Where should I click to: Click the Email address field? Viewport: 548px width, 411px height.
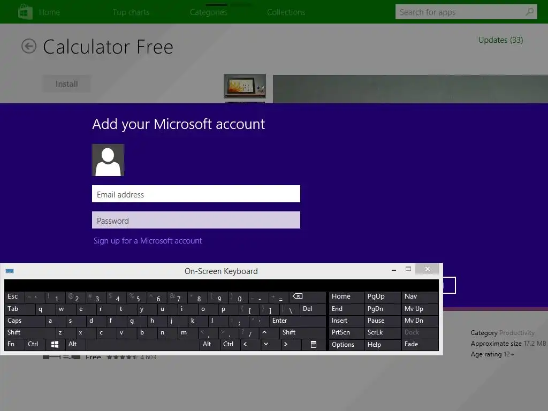[196, 194]
